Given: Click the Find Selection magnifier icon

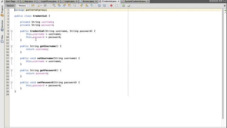Looking at the screenshot, I should click(x=54, y=6).
